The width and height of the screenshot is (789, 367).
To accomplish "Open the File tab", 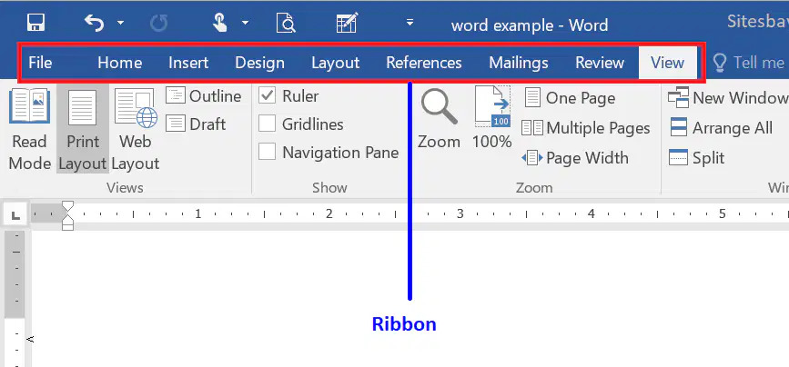I will point(40,63).
